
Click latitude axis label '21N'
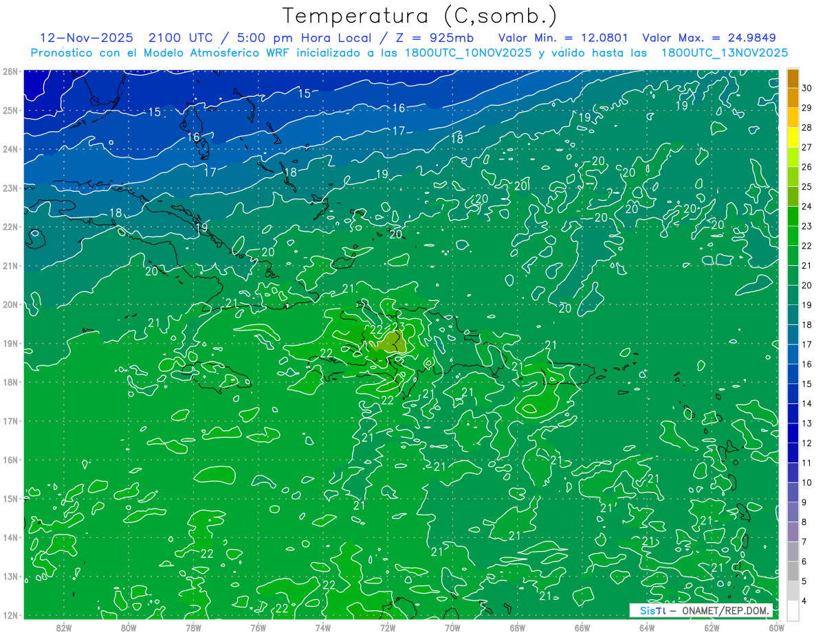(x=10, y=266)
